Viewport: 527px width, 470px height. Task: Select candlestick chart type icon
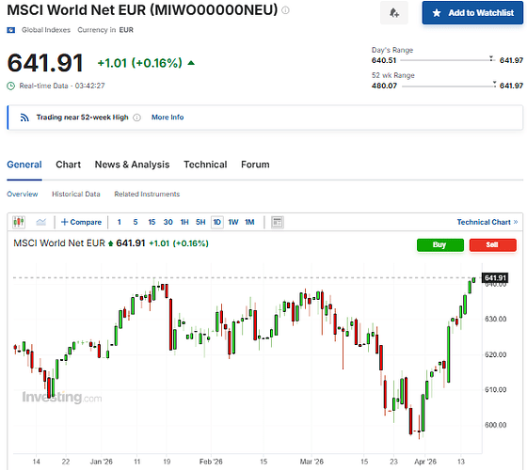pos(19,222)
